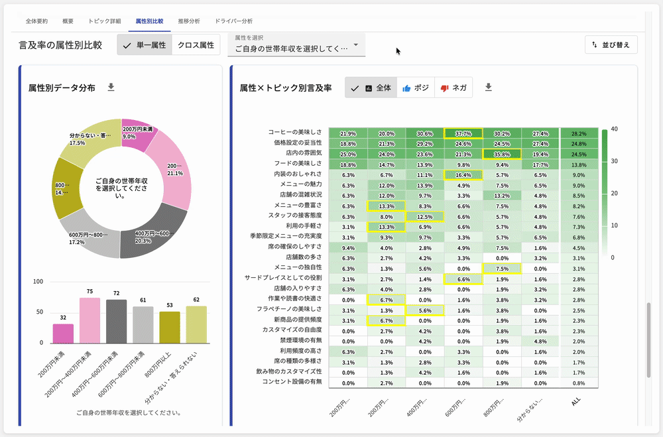Image resolution: width=663 pixels, height=437 pixels.
Task: Select the 単一属性 toggle option
Action: pos(145,45)
